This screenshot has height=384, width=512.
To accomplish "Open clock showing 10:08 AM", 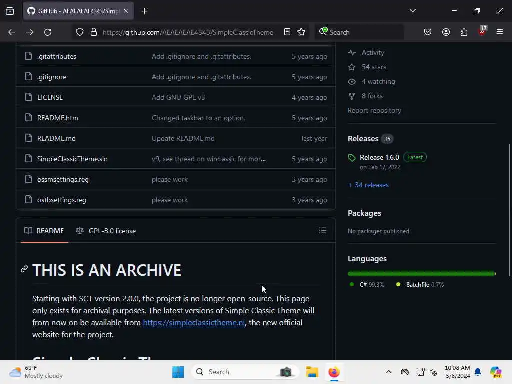I will [x=457, y=372].
